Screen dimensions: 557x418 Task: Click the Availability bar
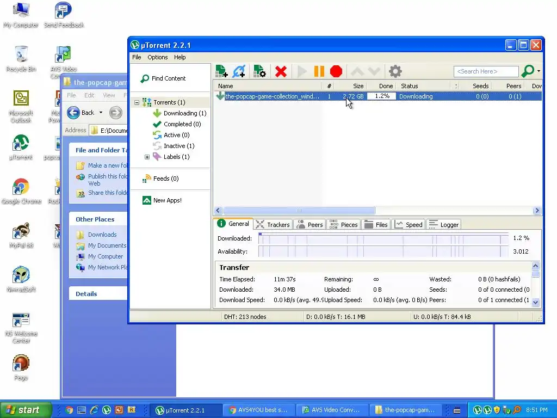[x=384, y=251]
